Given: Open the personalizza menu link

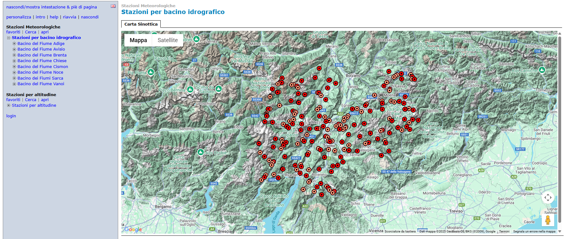Looking at the screenshot, I should (18, 17).
